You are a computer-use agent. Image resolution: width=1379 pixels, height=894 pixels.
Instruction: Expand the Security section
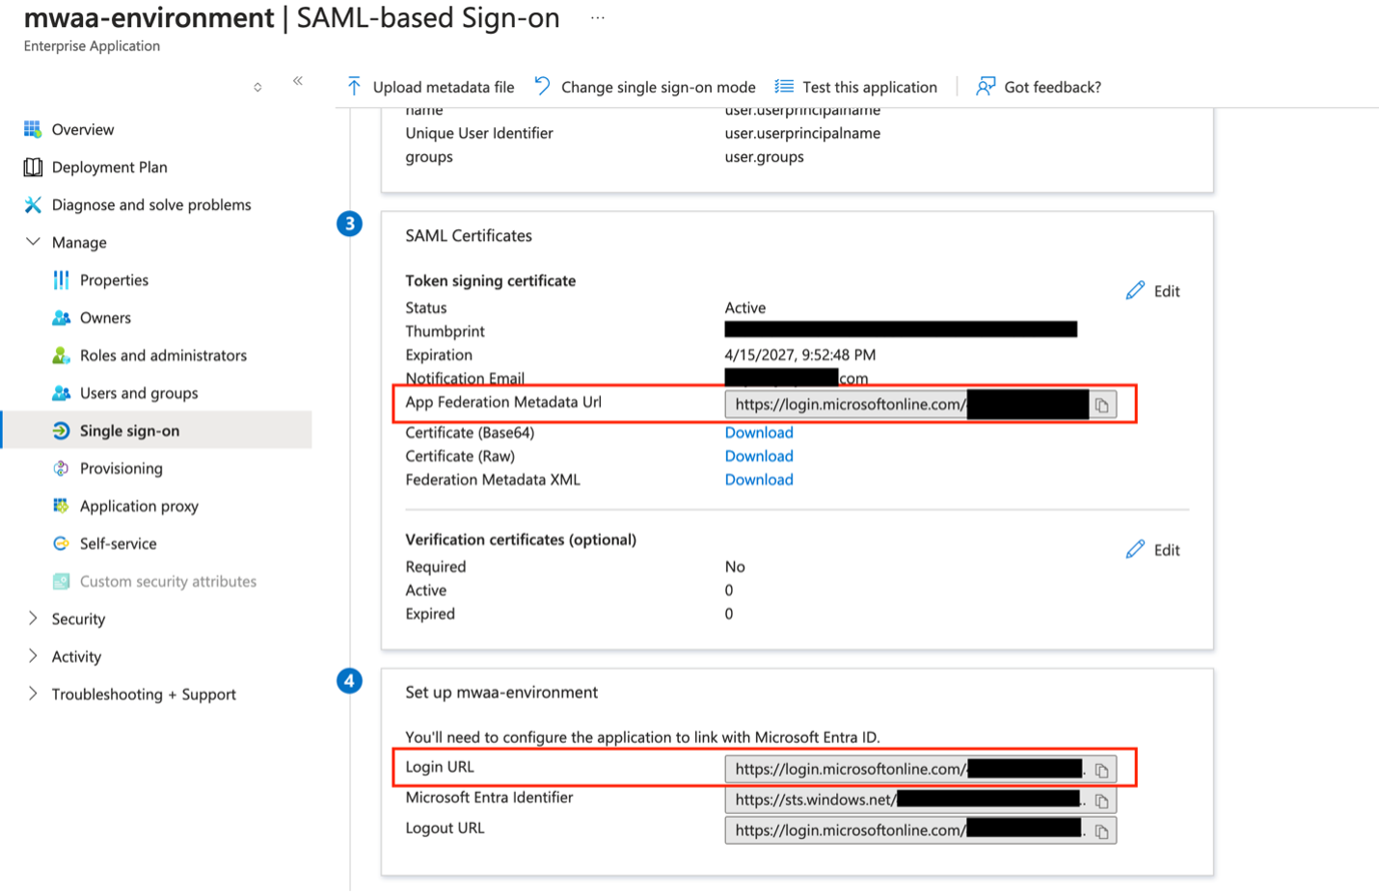(x=33, y=618)
